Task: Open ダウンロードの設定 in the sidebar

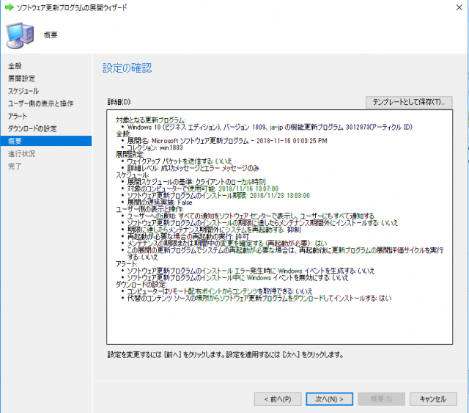Action: tap(32, 128)
